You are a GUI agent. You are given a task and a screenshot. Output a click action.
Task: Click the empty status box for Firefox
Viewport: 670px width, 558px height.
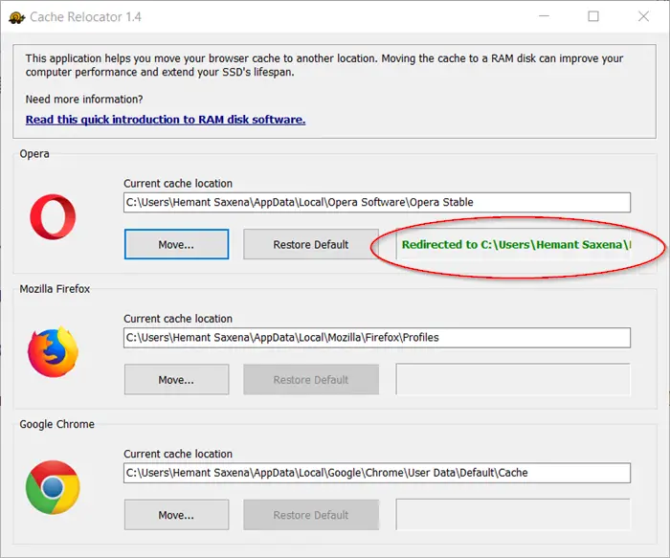tap(513, 379)
